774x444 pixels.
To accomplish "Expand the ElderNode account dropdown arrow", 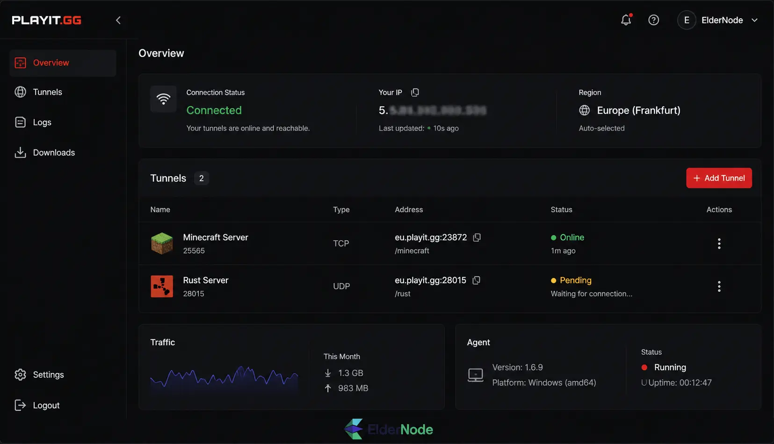I will point(754,20).
